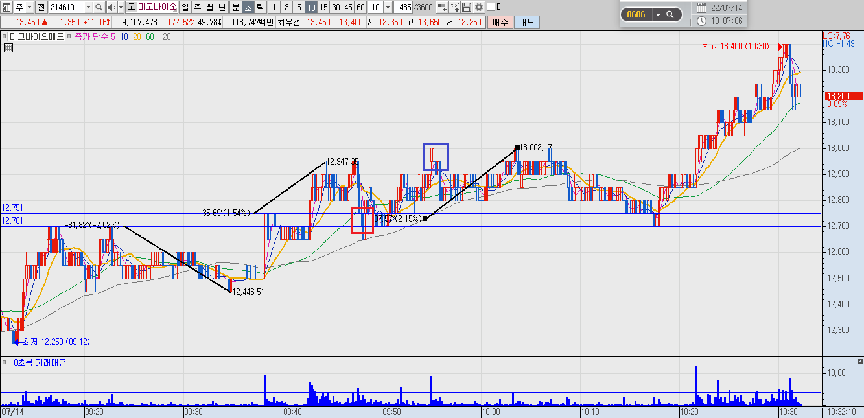Select interval button 15
This screenshot has width=864, height=418.
[323, 7]
